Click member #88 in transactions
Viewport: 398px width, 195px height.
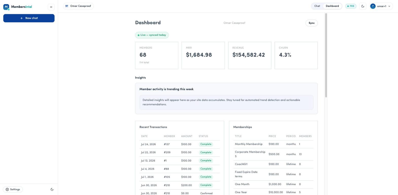tap(166, 169)
